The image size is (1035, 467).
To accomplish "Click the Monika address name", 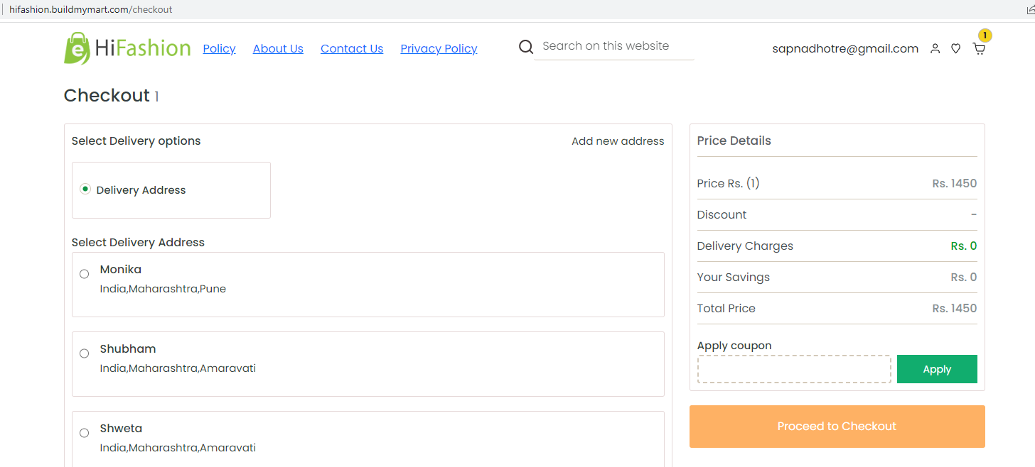I will pos(121,270).
